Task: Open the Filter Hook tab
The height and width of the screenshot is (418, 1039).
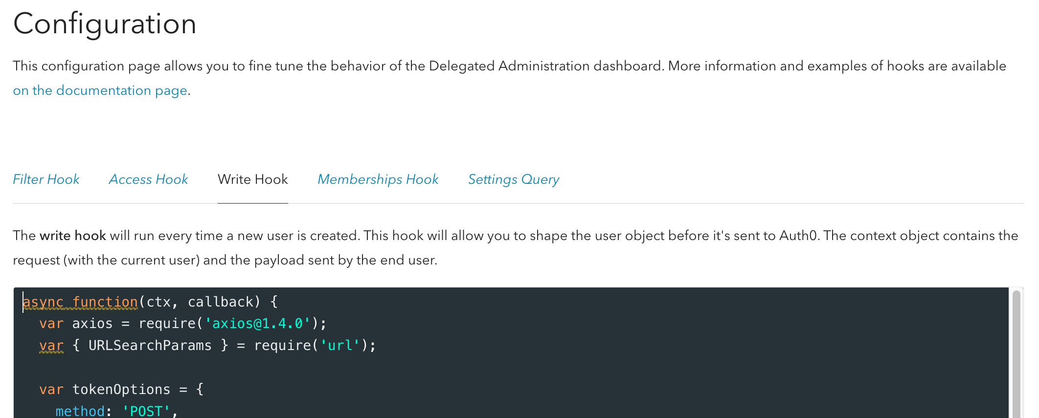Action: point(46,179)
